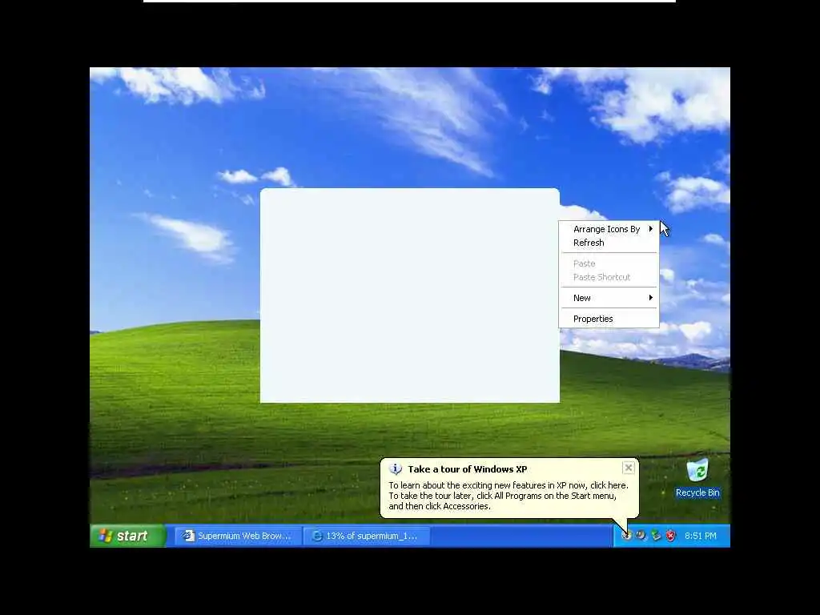This screenshot has height=615, width=820.
Task: Select Properties in the context menu
Action: (609, 319)
